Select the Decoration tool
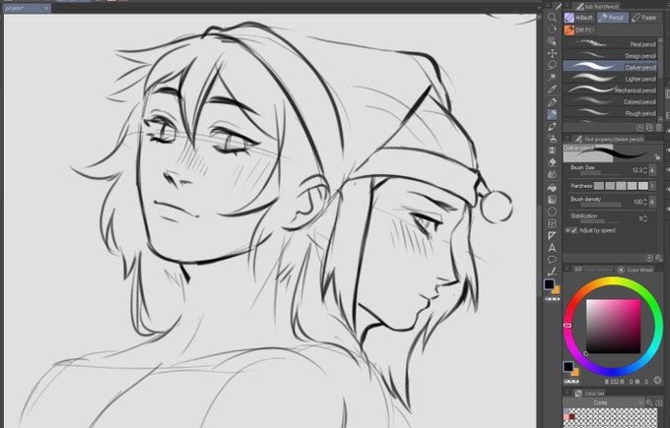Screen dimensions: 670x428 pos(552,151)
